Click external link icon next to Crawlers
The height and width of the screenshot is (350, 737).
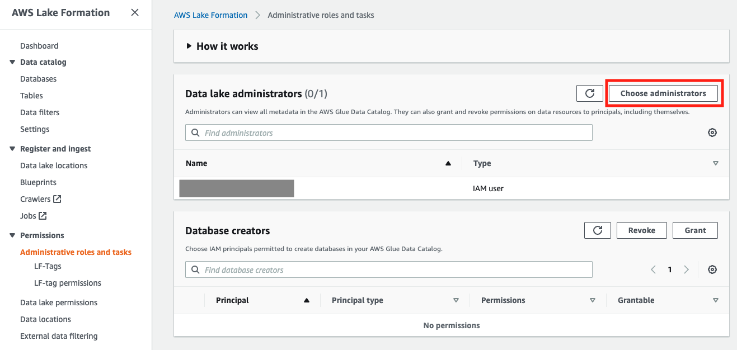[57, 199]
